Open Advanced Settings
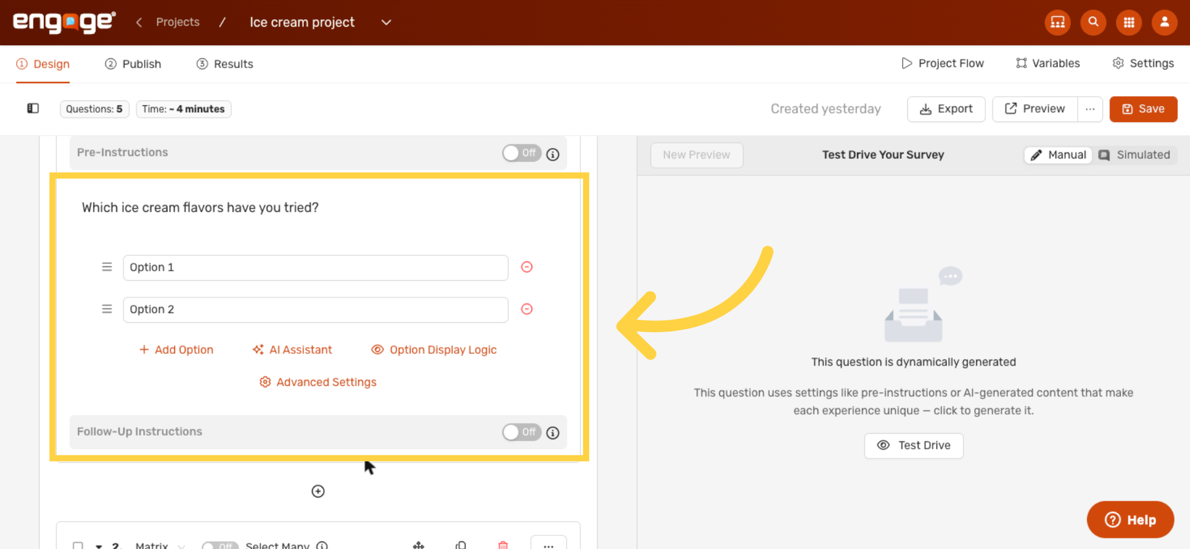This screenshot has width=1190, height=549. [317, 382]
